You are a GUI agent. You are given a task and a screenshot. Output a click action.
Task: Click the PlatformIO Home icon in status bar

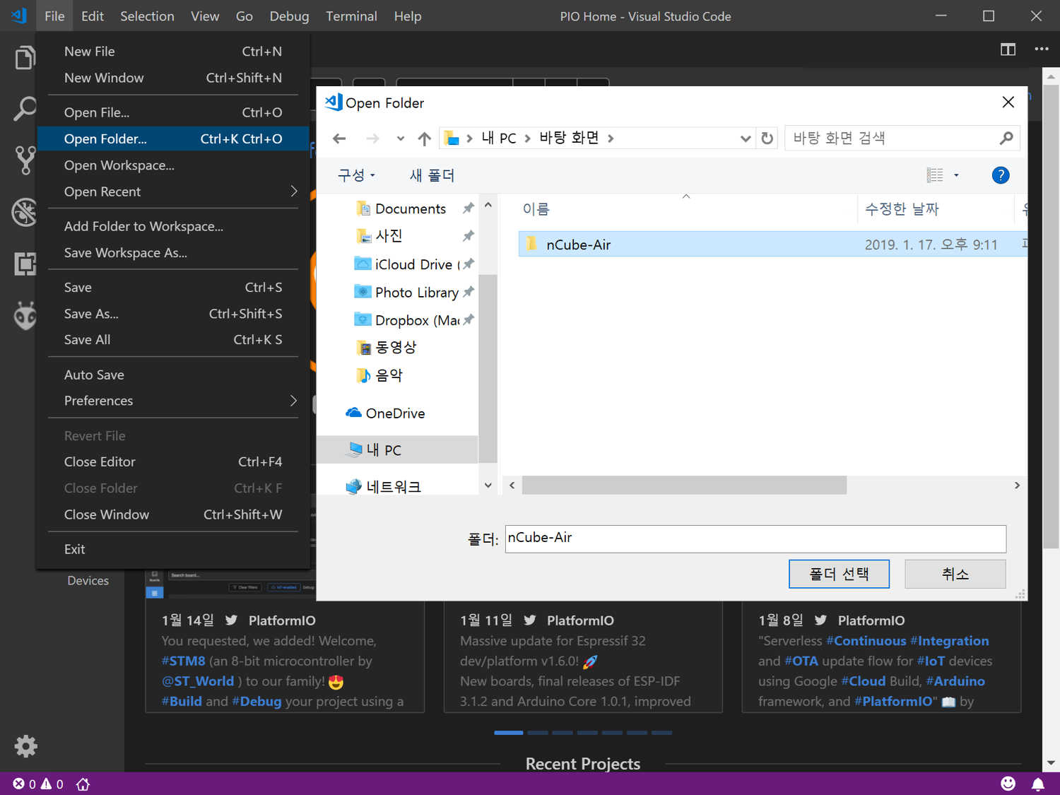click(x=83, y=784)
